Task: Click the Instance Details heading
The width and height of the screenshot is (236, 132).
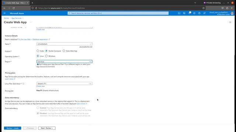Action: 11,36
